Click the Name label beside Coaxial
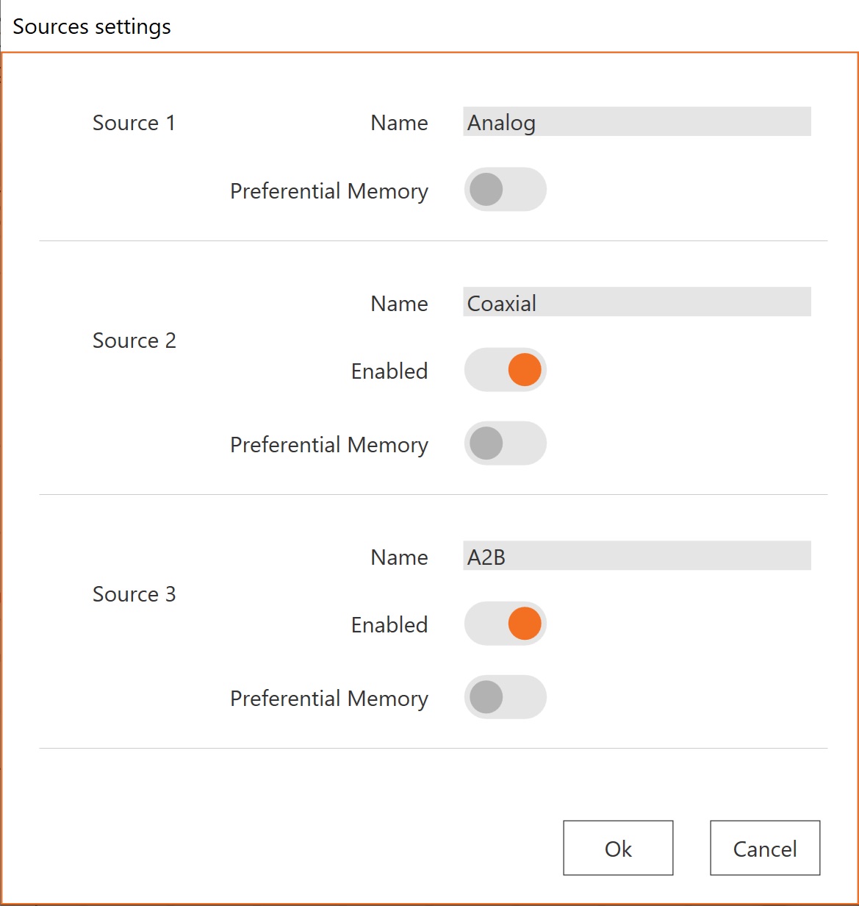Viewport: 859px width, 906px height. (399, 303)
